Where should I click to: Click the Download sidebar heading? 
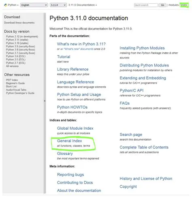pyautogui.click(x=12, y=17)
